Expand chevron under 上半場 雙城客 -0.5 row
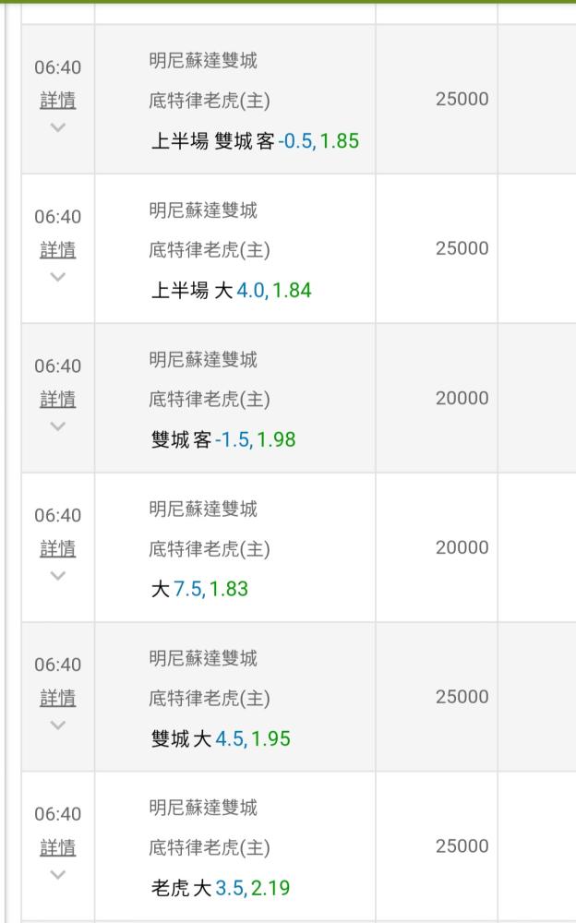 (x=58, y=127)
